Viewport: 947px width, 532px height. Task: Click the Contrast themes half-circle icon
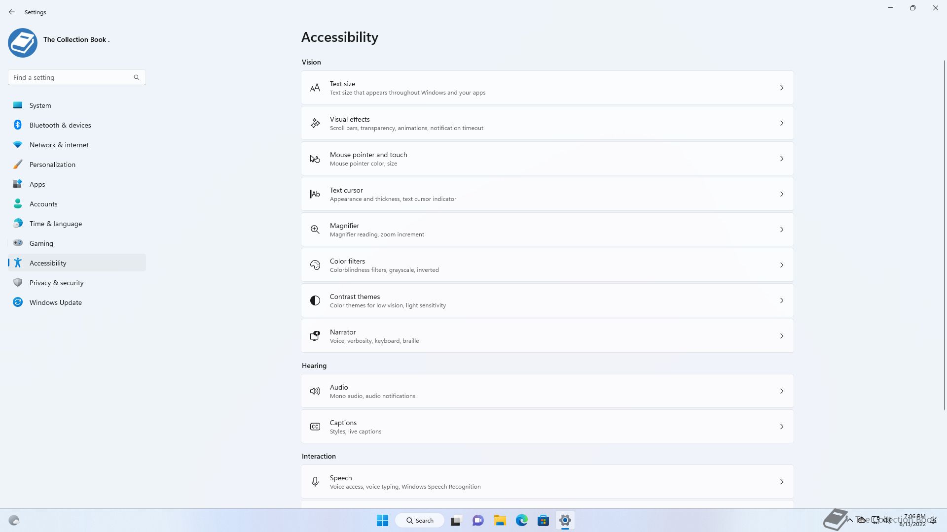[x=315, y=300]
